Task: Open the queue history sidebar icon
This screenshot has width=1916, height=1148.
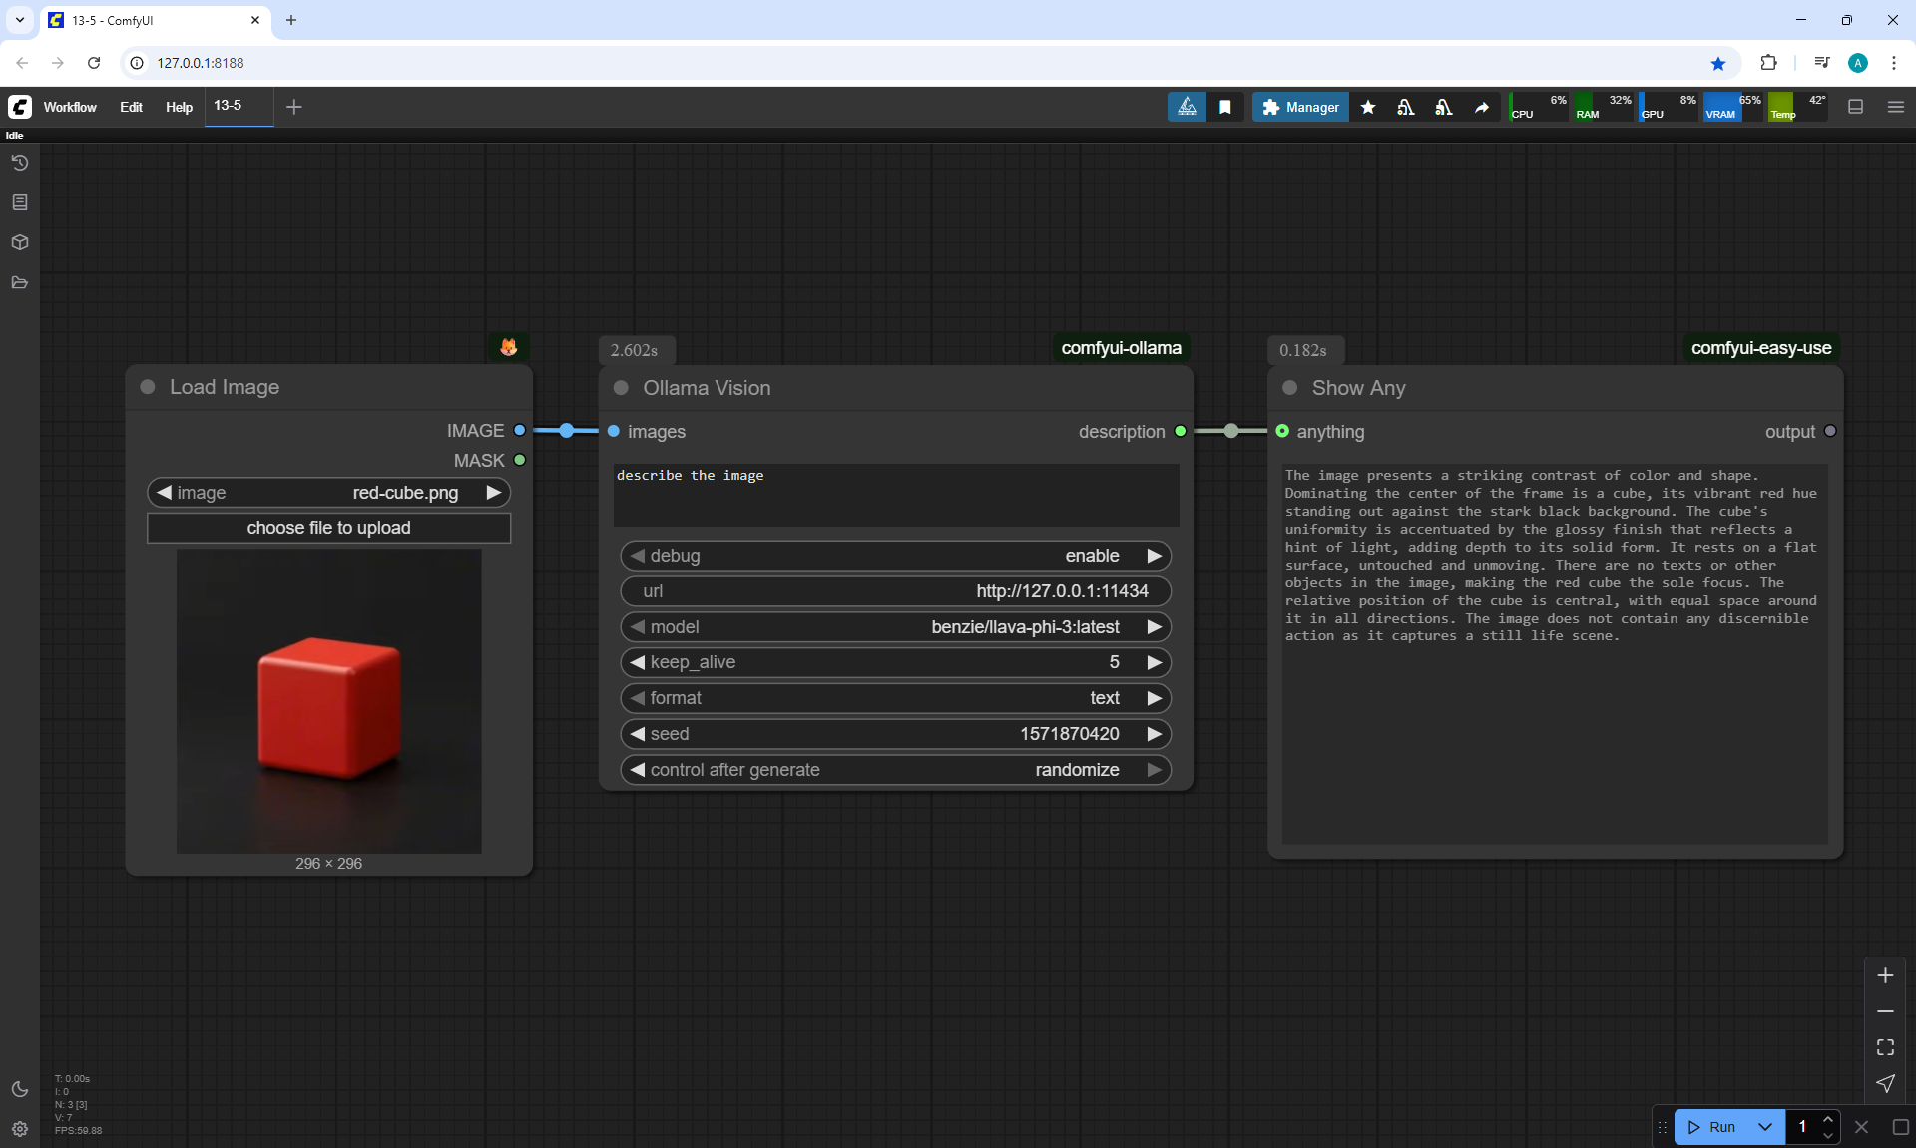Action: pyautogui.click(x=20, y=163)
